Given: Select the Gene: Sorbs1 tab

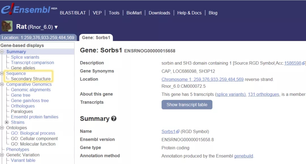Looking at the screenshot, I should (96, 38).
